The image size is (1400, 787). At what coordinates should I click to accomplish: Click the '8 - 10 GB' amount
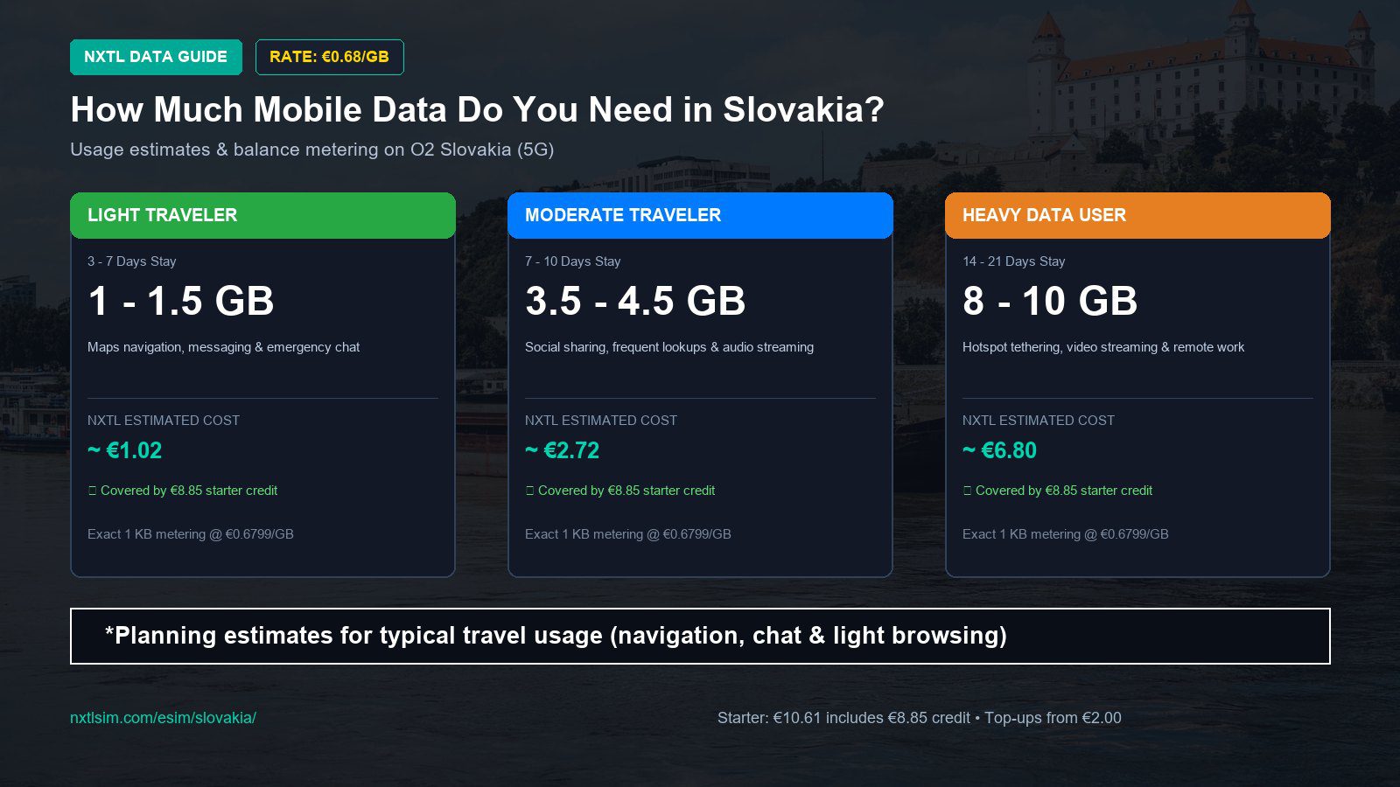pos(1049,301)
